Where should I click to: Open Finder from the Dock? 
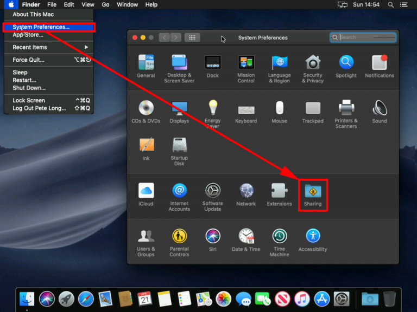tap(27, 299)
